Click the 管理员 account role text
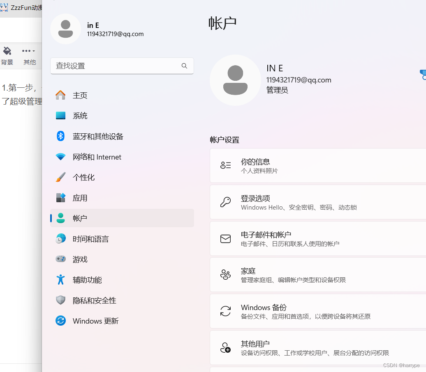The width and height of the screenshot is (426, 372). [x=277, y=90]
